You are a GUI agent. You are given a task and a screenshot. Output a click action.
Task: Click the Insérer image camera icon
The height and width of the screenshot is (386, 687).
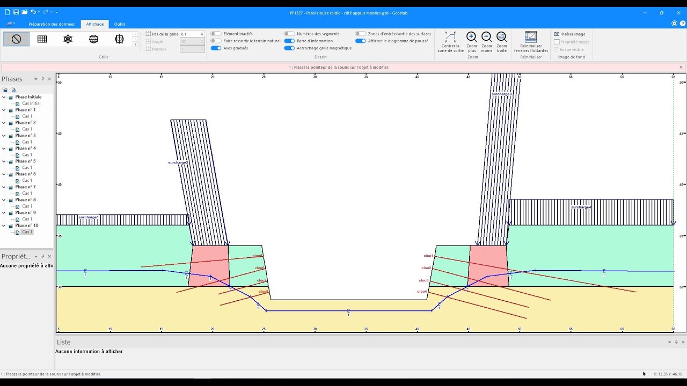[557, 34]
